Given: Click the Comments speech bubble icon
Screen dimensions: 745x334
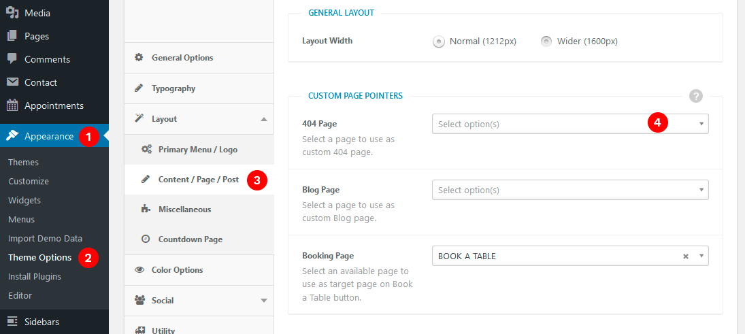Looking at the screenshot, I should [x=12, y=59].
